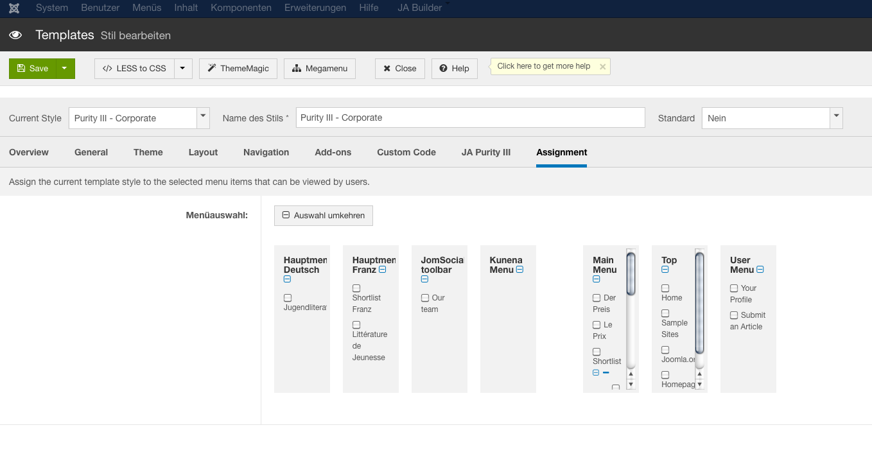This screenshot has height=459, width=872.
Task: Click toggle icon under Main Menu heading
Action: (x=597, y=279)
